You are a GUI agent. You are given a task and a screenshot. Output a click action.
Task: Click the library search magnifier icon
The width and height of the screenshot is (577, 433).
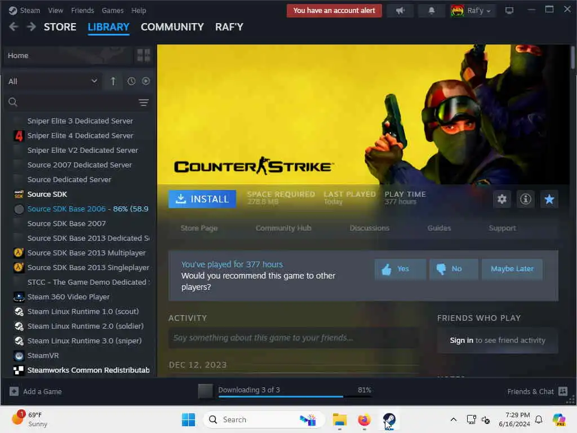tap(13, 102)
